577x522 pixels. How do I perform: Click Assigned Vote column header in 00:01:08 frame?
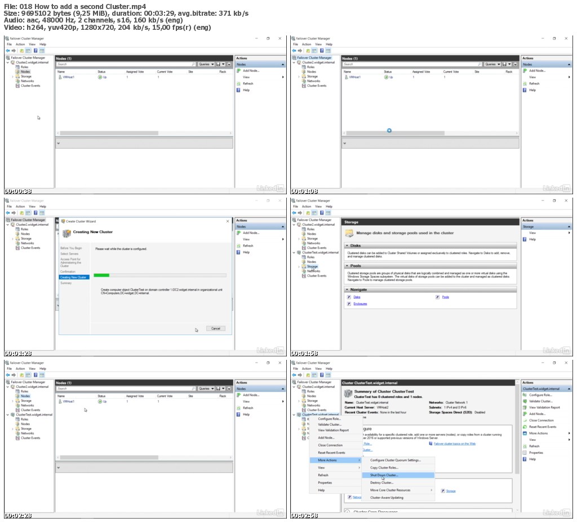pyautogui.click(x=420, y=72)
